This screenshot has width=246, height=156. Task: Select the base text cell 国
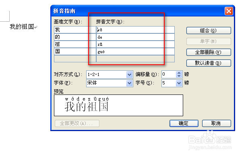[x=75, y=51]
